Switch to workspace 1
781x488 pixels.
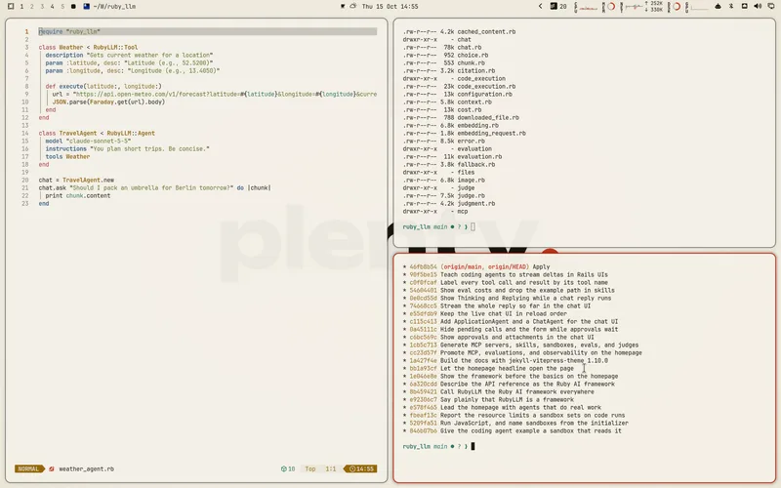click(x=21, y=7)
